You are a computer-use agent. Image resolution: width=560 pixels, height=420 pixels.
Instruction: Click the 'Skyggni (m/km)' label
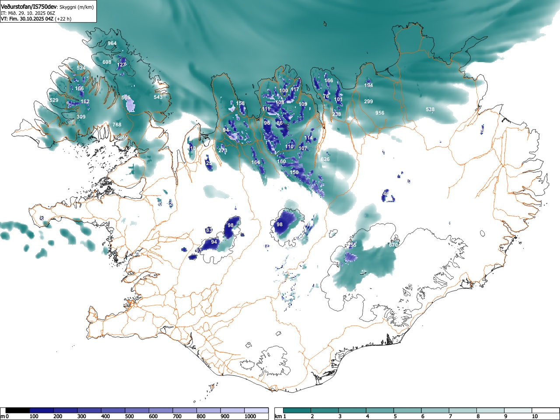pyautogui.click(x=76, y=7)
